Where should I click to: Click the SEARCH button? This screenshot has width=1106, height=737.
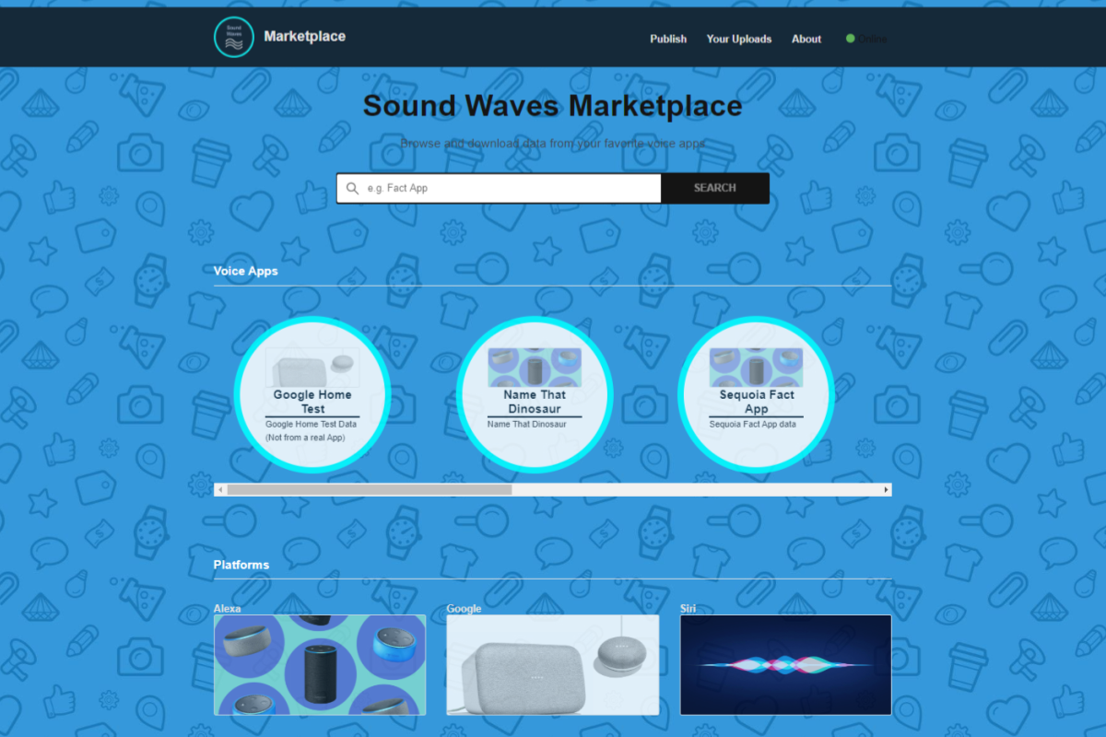[715, 188]
